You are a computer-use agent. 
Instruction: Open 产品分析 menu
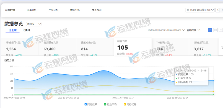pyautogui.click(x=53, y=10)
